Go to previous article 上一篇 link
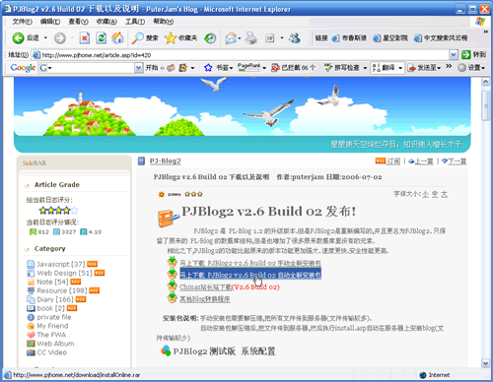This screenshot has height=382, width=493. pyautogui.click(x=424, y=161)
